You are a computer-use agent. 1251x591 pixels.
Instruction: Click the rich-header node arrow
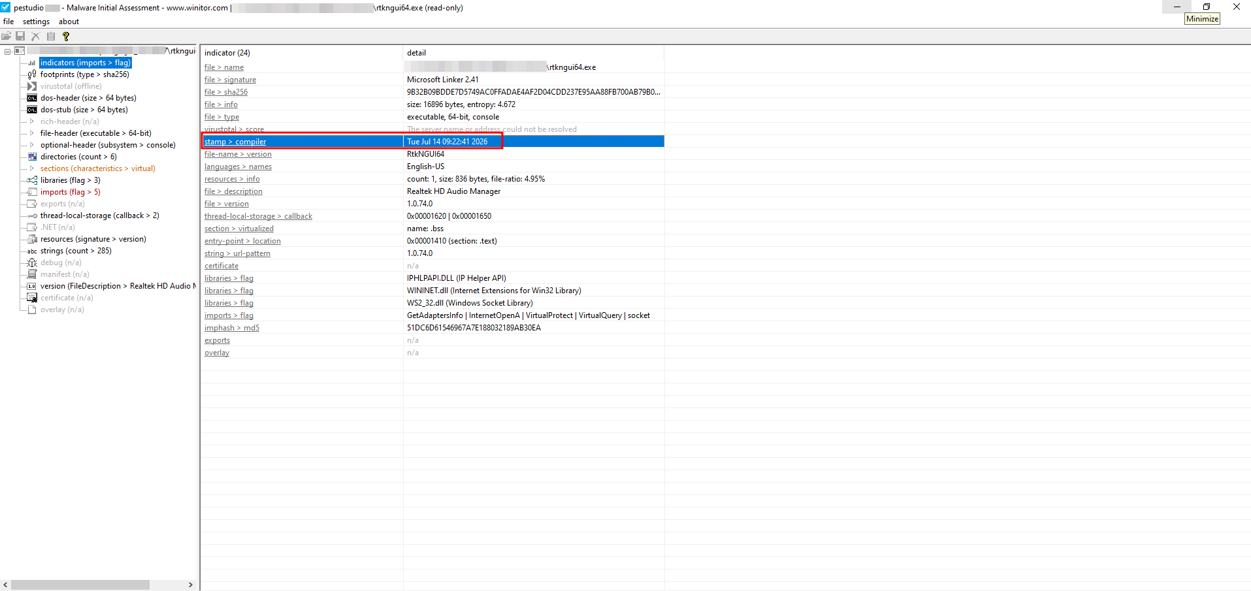[31, 121]
